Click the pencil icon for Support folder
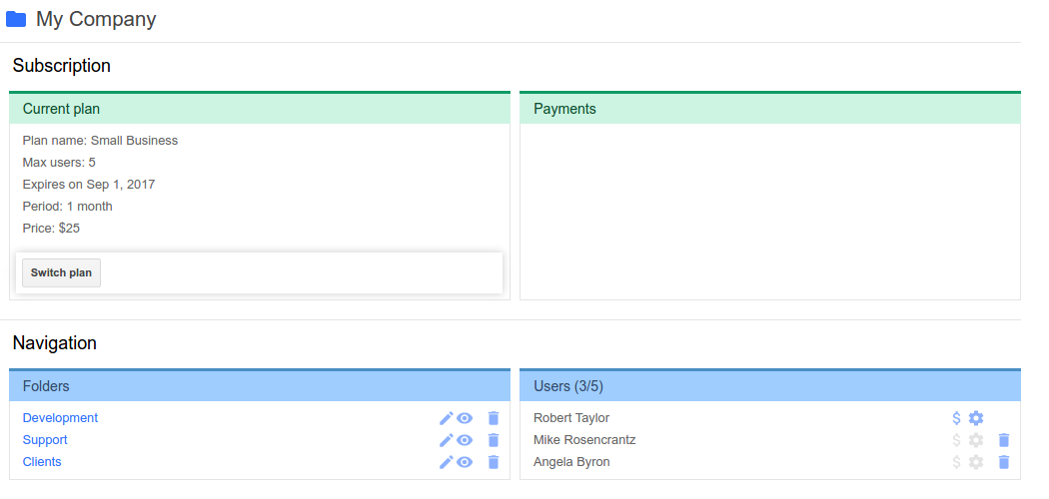This screenshot has width=1049, height=499. click(447, 440)
